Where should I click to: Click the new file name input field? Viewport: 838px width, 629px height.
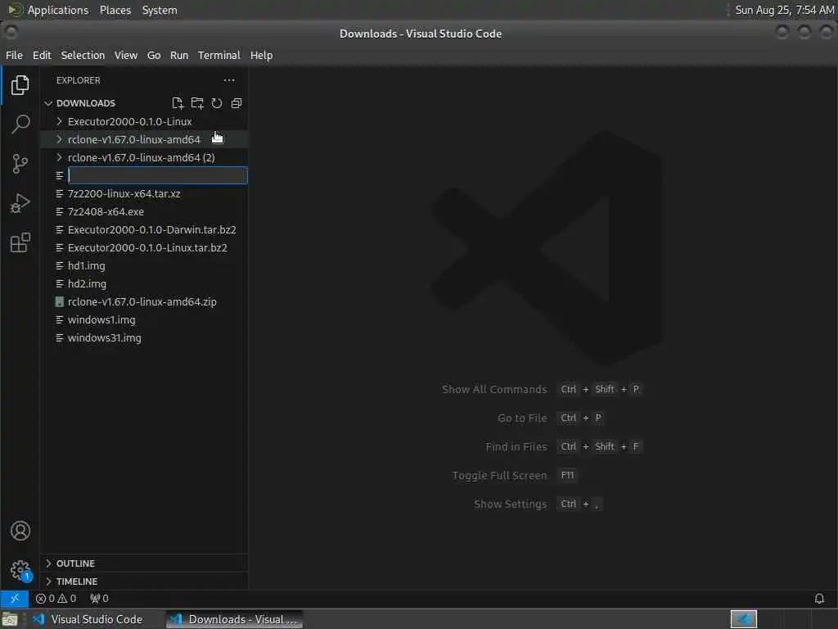(x=158, y=175)
